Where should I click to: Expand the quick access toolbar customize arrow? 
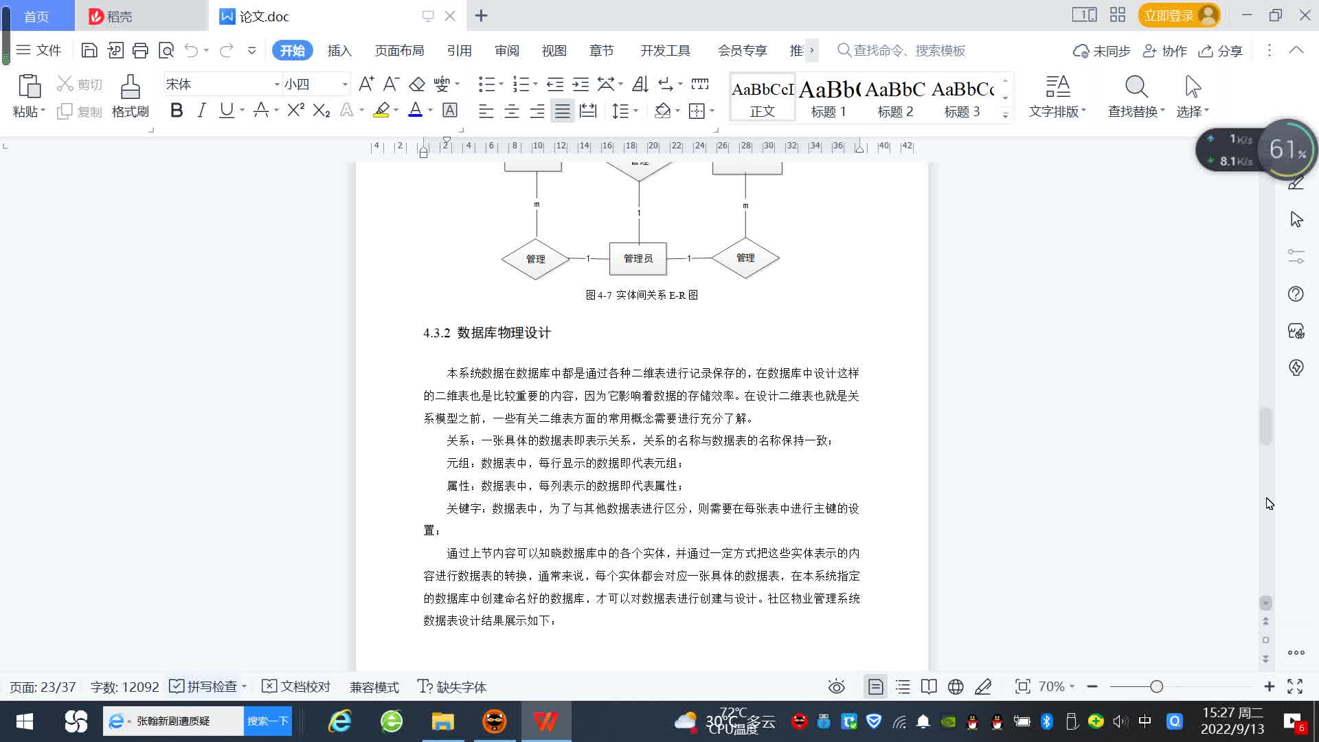(251, 50)
